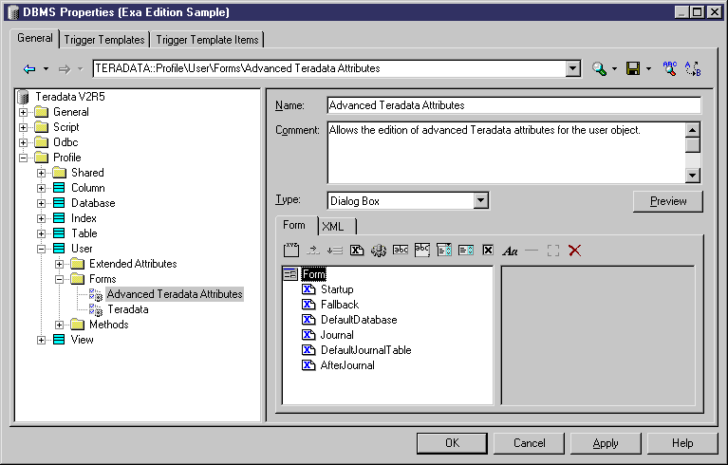The height and width of the screenshot is (465, 728).
Task: Expand the Shared folder node
Action: pyautogui.click(x=42, y=173)
